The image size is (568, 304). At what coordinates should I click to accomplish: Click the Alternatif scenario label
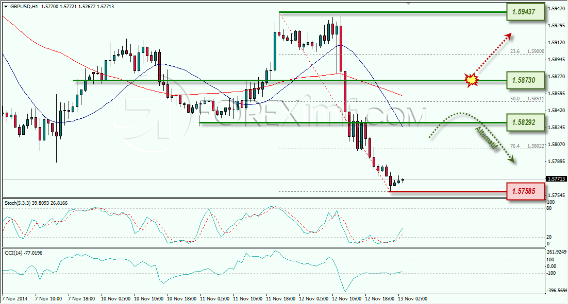487,138
